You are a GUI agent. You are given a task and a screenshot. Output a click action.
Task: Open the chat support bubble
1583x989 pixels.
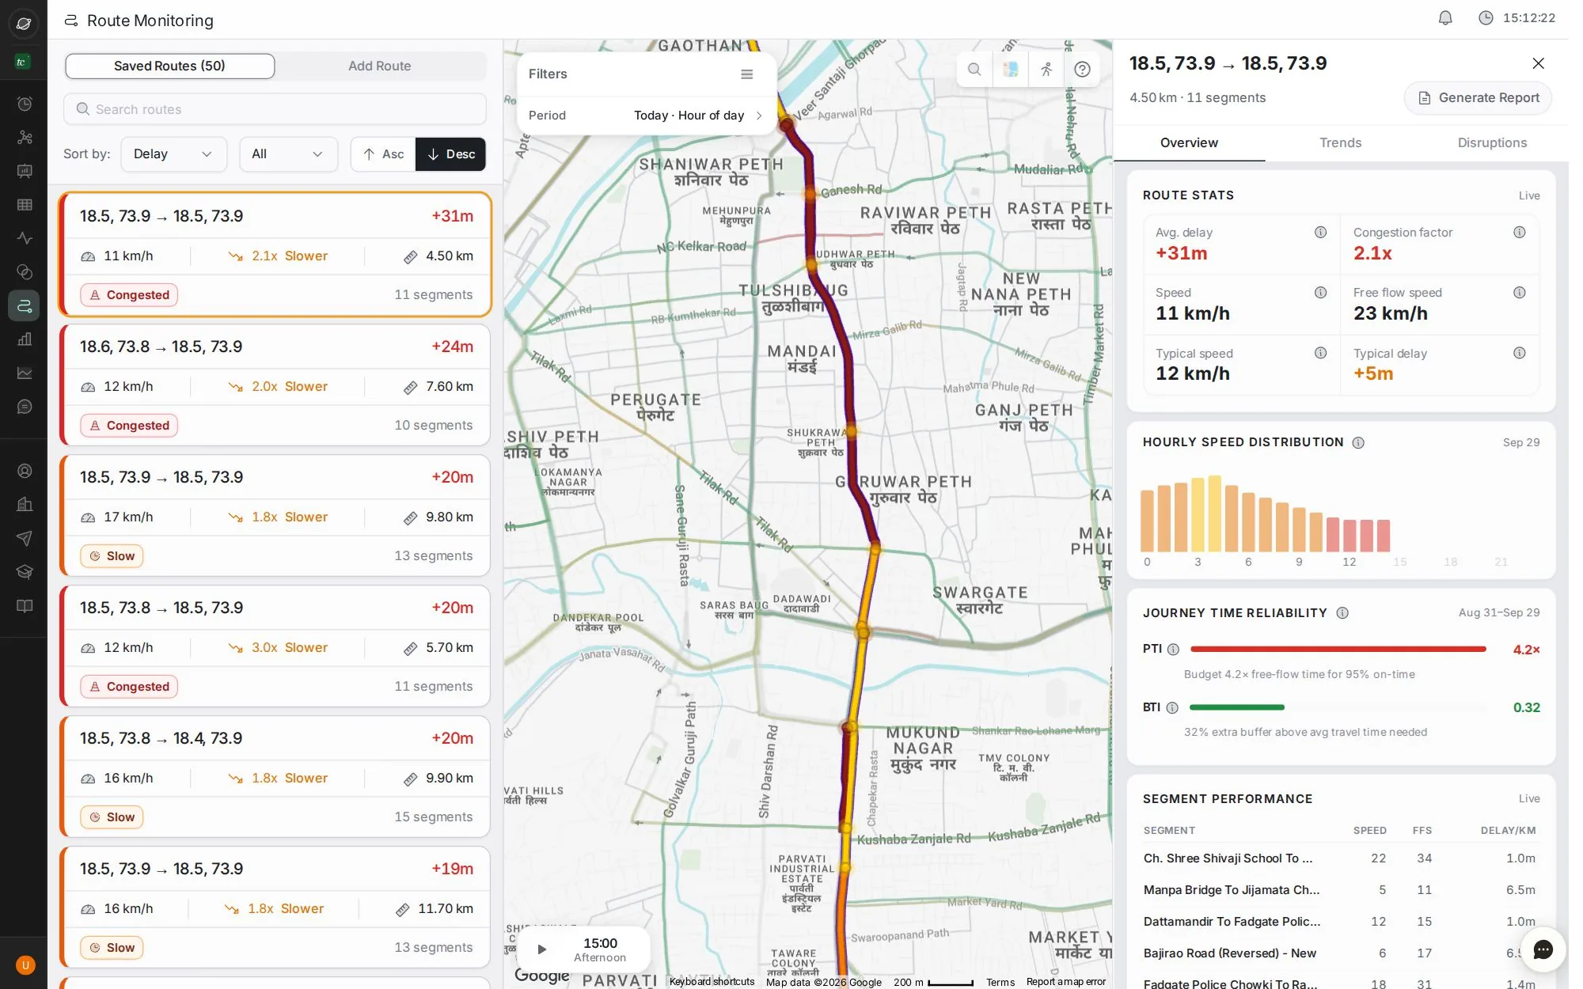(x=1543, y=949)
